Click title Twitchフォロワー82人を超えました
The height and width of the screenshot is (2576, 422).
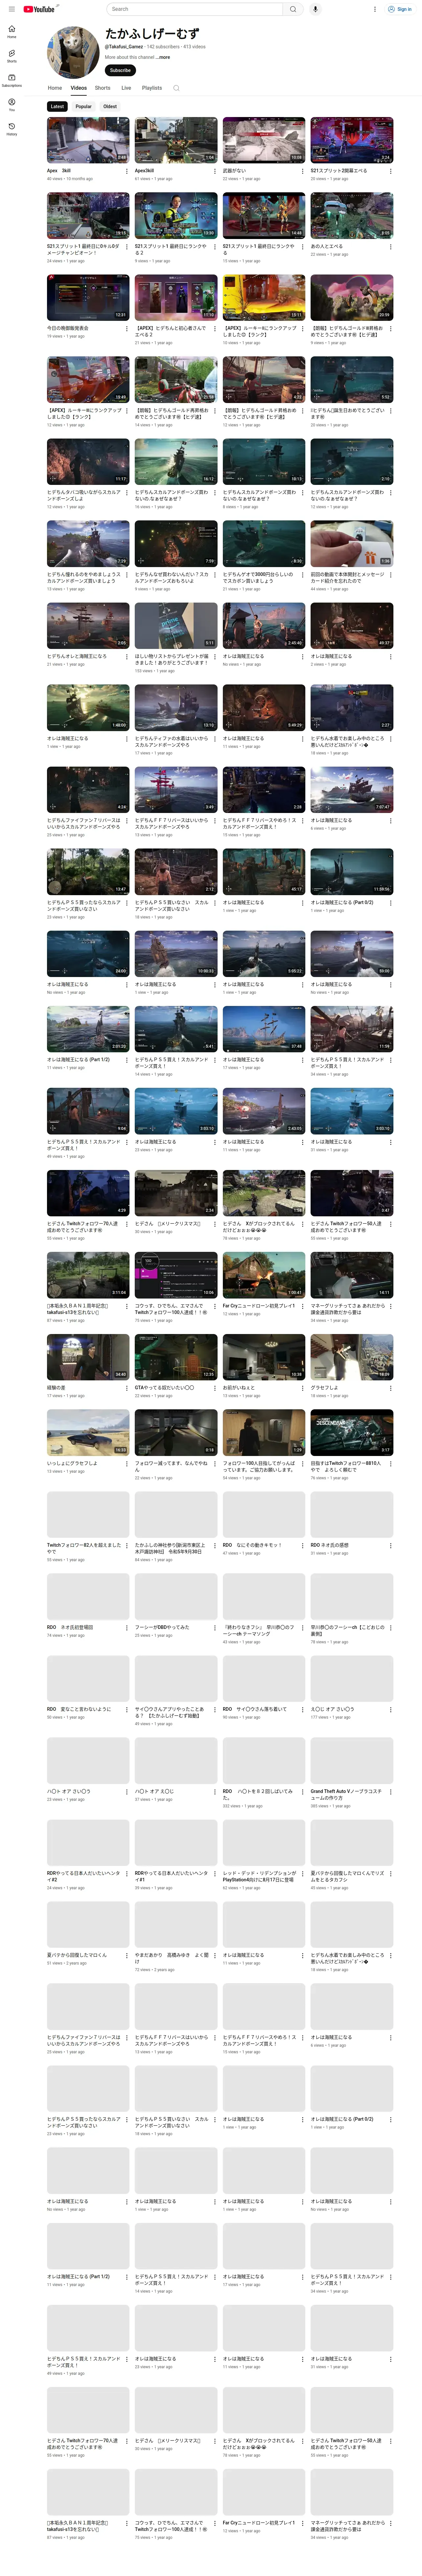[x=84, y=1548]
